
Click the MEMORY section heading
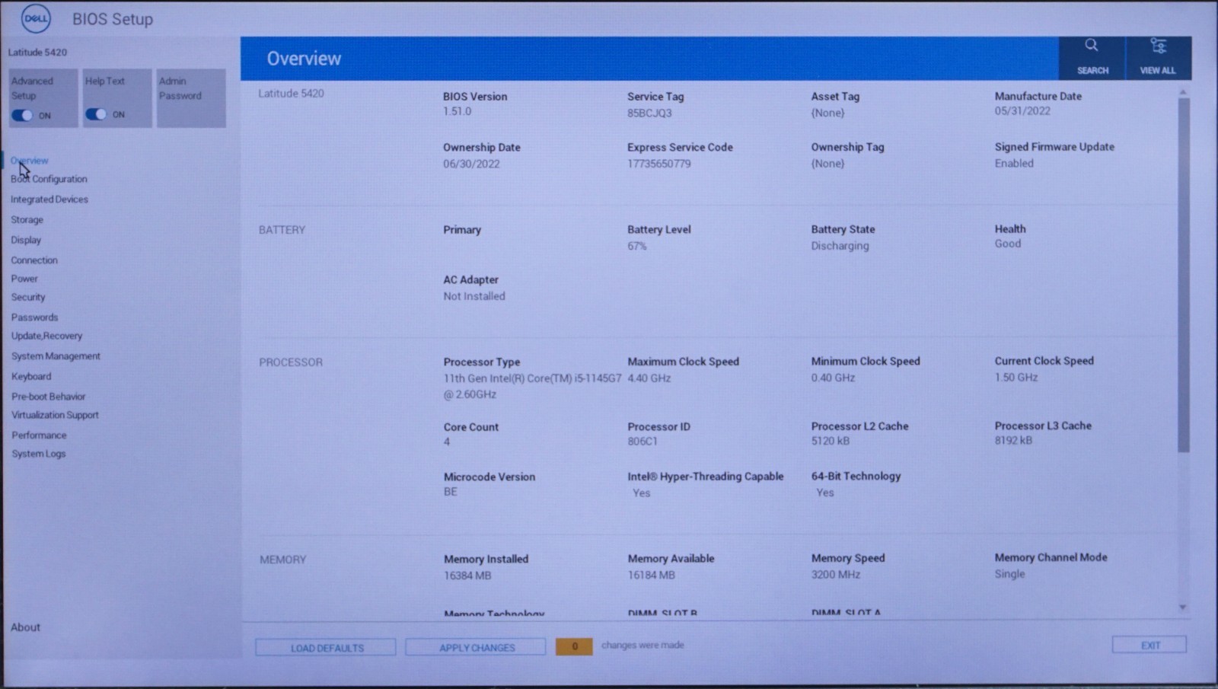(x=282, y=560)
